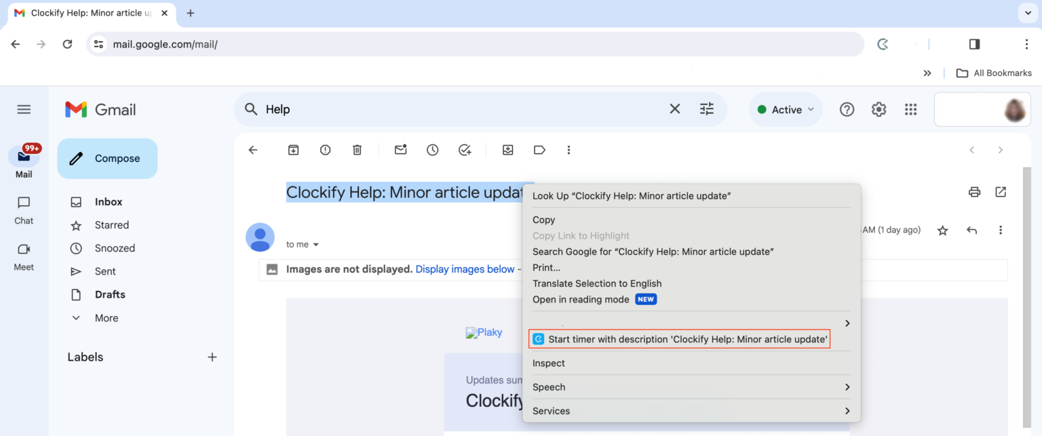Archive this email conversation
This screenshot has height=436, width=1042.
pos(293,149)
